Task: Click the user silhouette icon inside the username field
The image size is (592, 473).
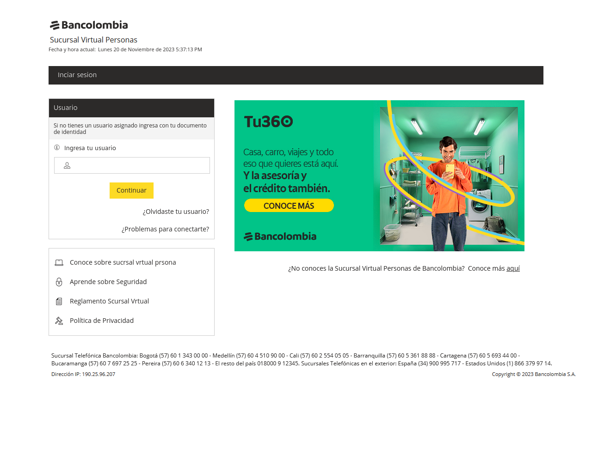Action: [67, 165]
